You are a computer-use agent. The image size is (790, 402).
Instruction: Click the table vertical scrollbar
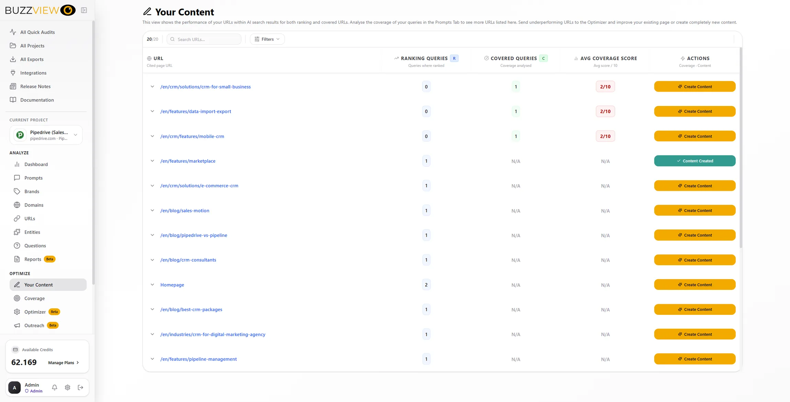pos(741,147)
